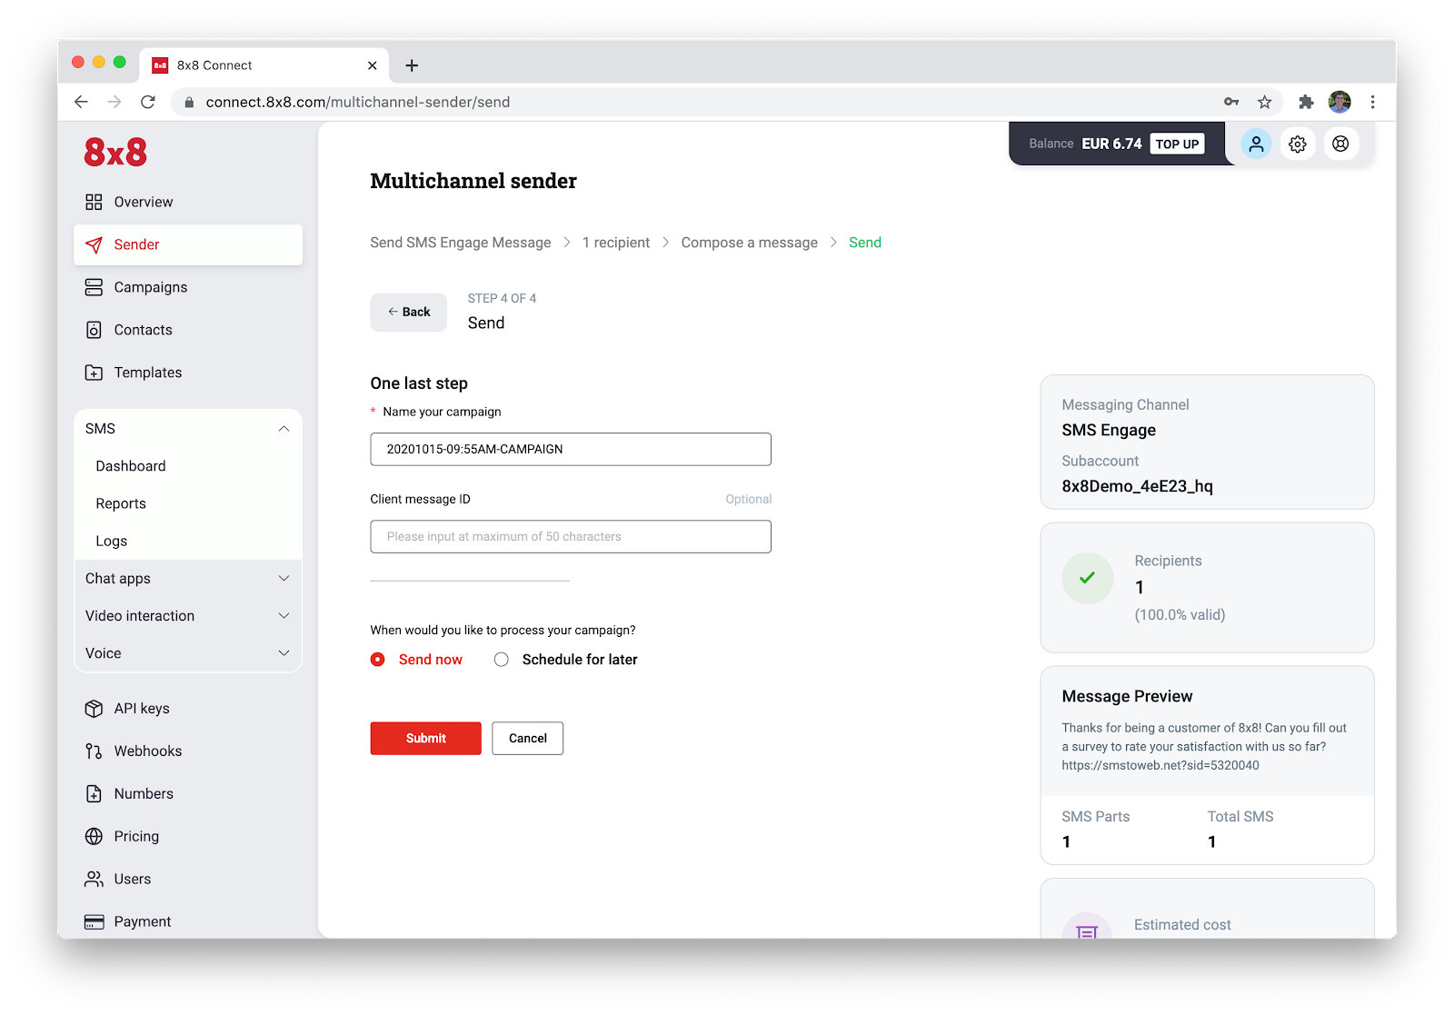Click the browser forward arrow
The image size is (1454, 1015).
coord(115,102)
